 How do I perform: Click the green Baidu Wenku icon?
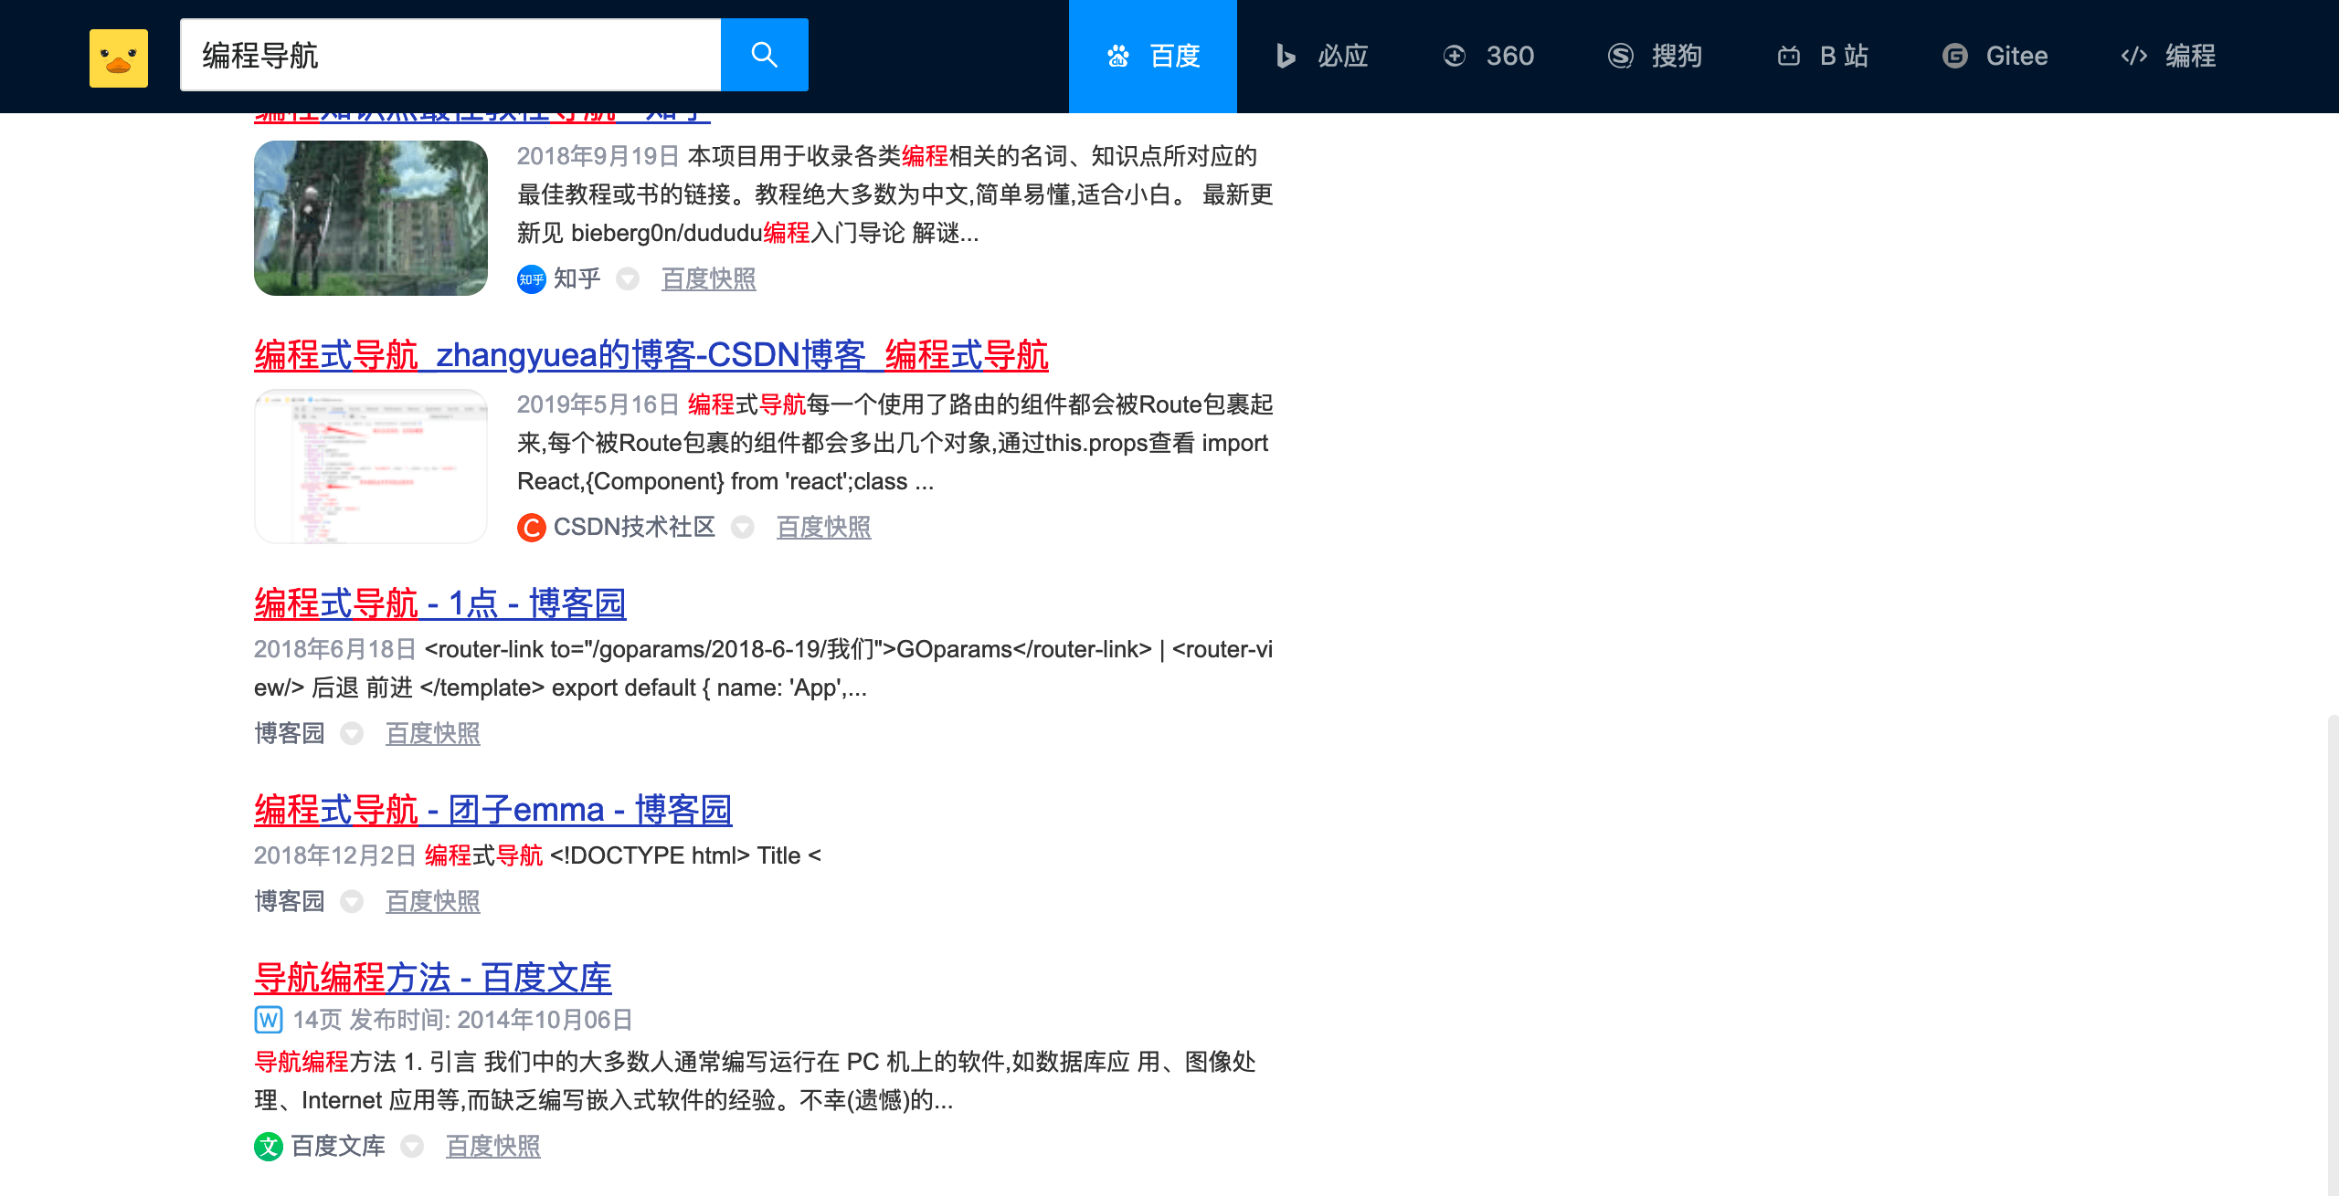tap(268, 1147)
